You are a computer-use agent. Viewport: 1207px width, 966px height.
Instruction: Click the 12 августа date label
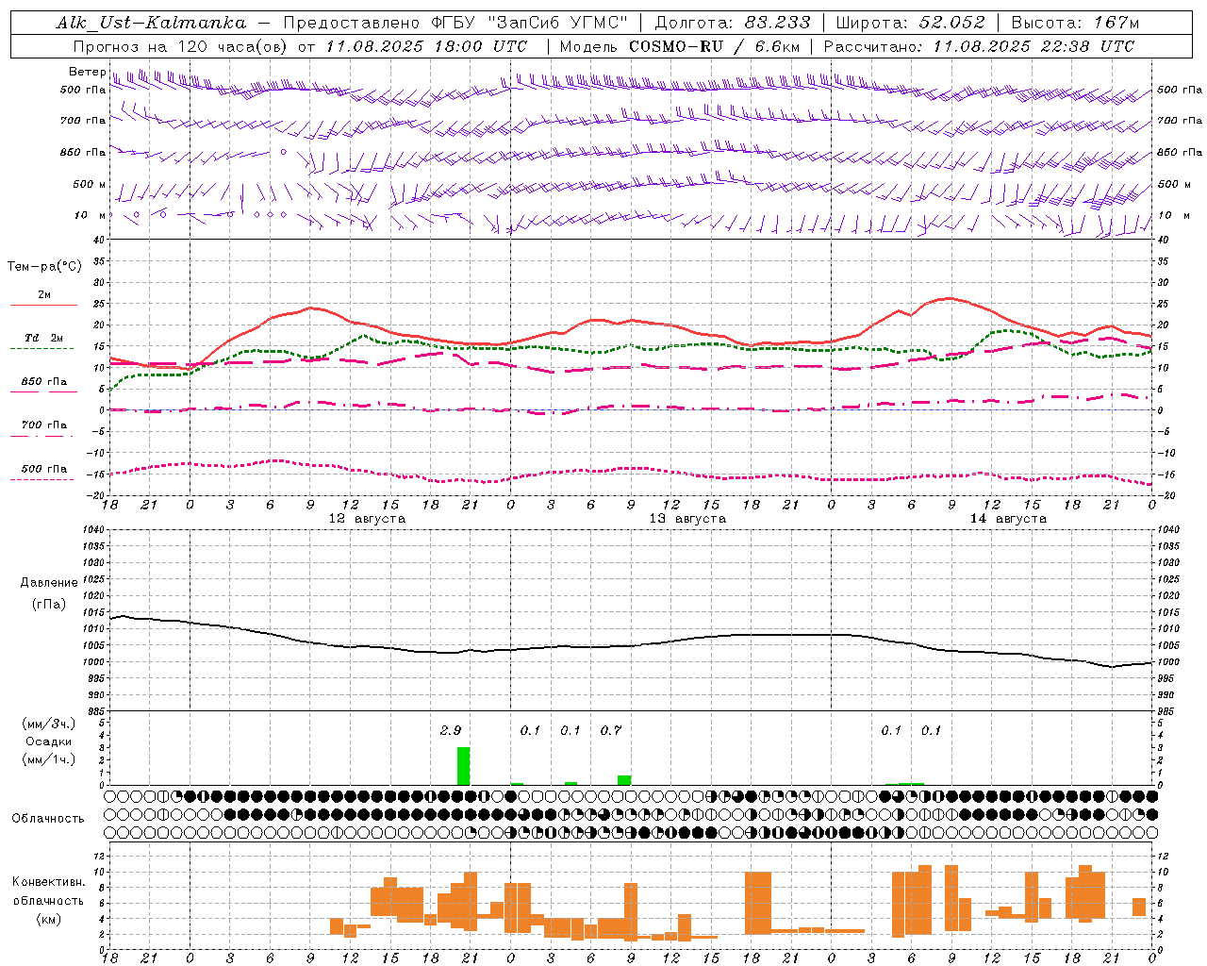tap(367, 519)
